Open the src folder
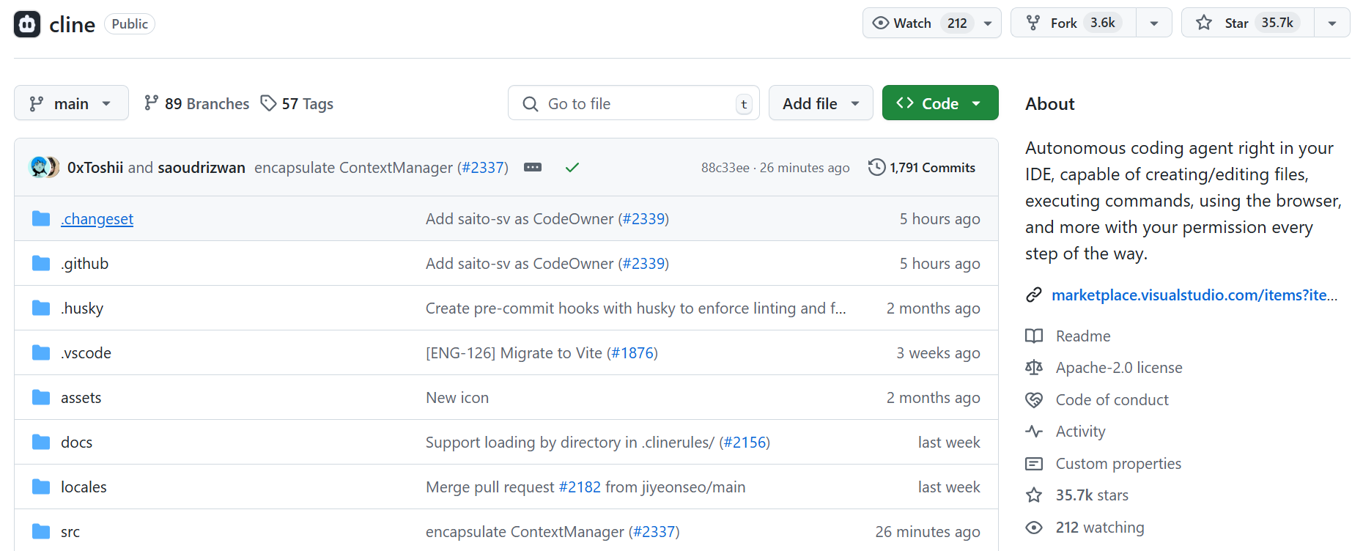This screenshot has height=551, width=1363. coord(70,532)
